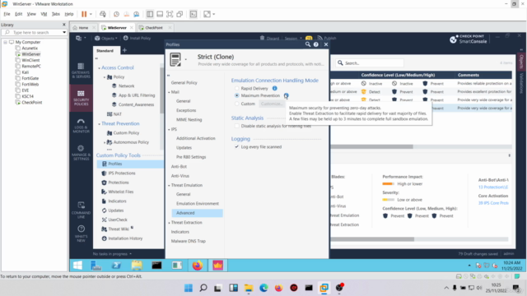Image resolution: width=527 pixels, height=296 pixels.
Task: Expand Threat Extraction section in Profiles
Action: click(169, 223)
